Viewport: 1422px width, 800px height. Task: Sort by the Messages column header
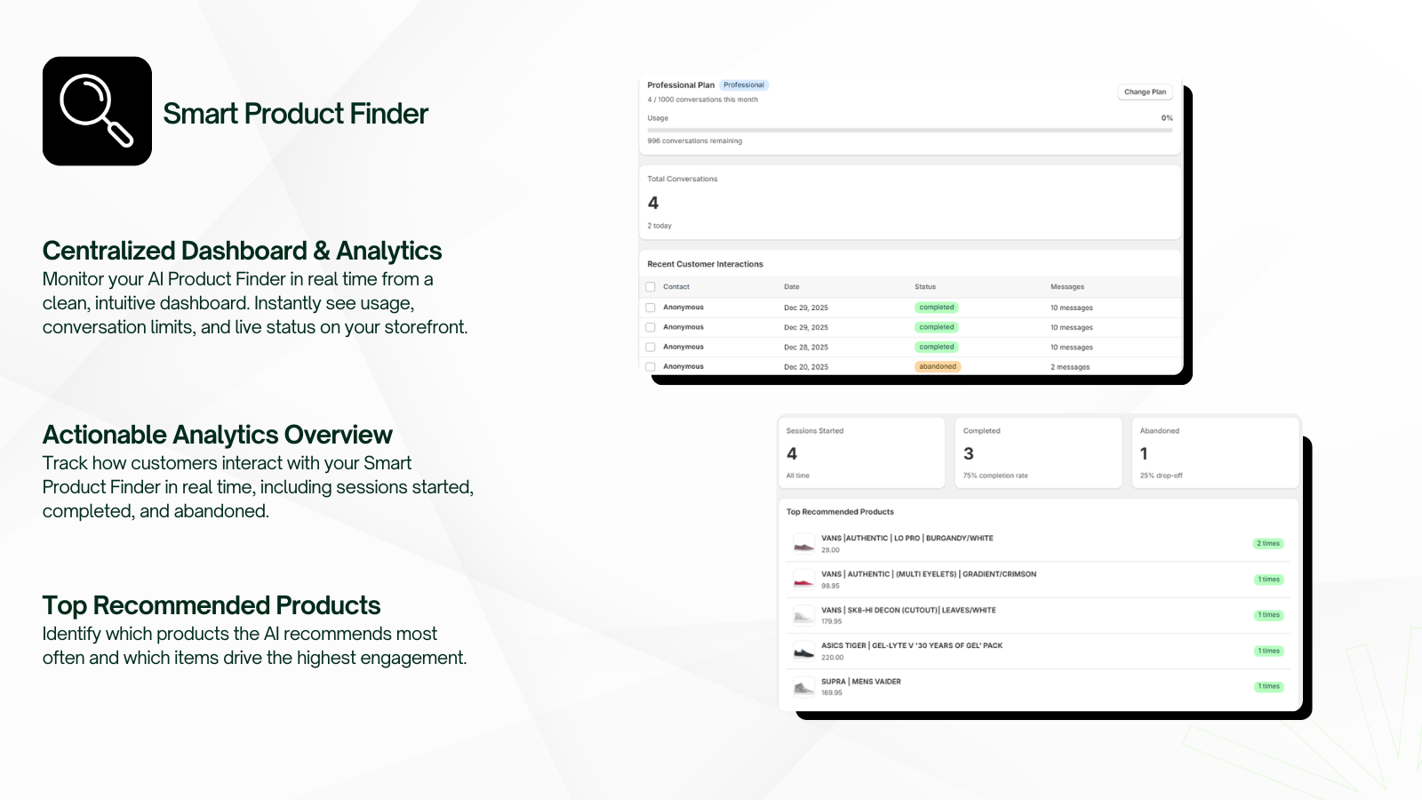coord(1067,286)
